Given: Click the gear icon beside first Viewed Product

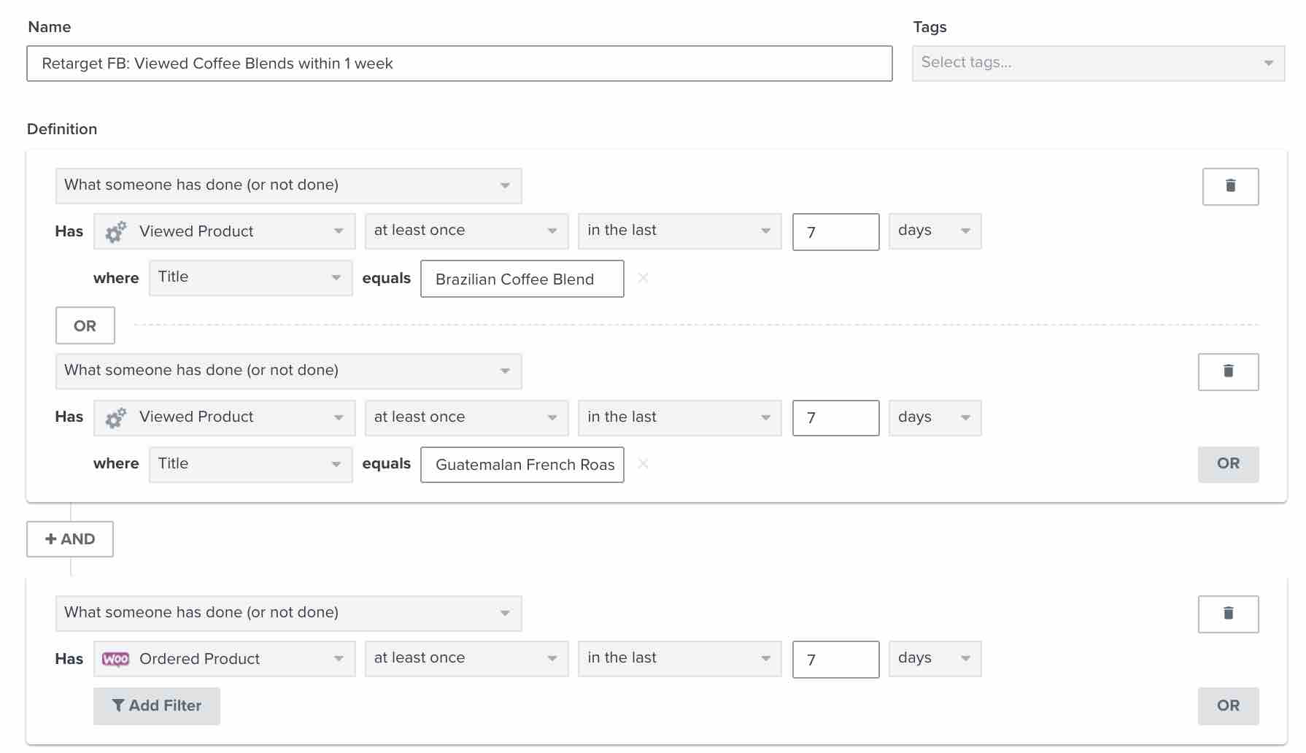Looking at the screenshot, I should [x=115, y=231].
